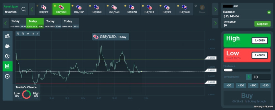Open the money stack sidebar icon

[x=7, y=36]
